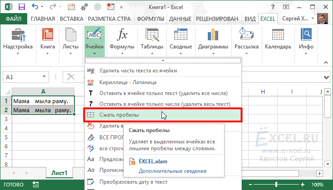Open the Надстройка toolbox button
Image resolution: width=333 pixels, height=190 pixels.
click(x=18, y=42)
